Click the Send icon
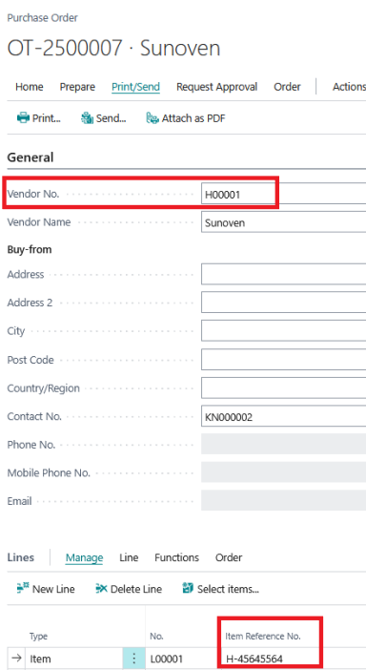Screen dimensions: 366x670 [87, 118]
